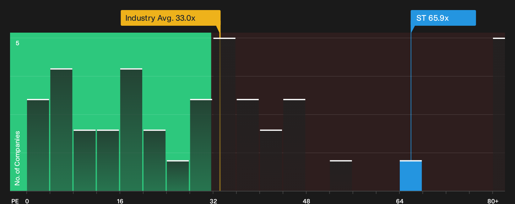The image size is (515, 204).
Task: Click the 80+ bar at far right
Action: [499, 114]
